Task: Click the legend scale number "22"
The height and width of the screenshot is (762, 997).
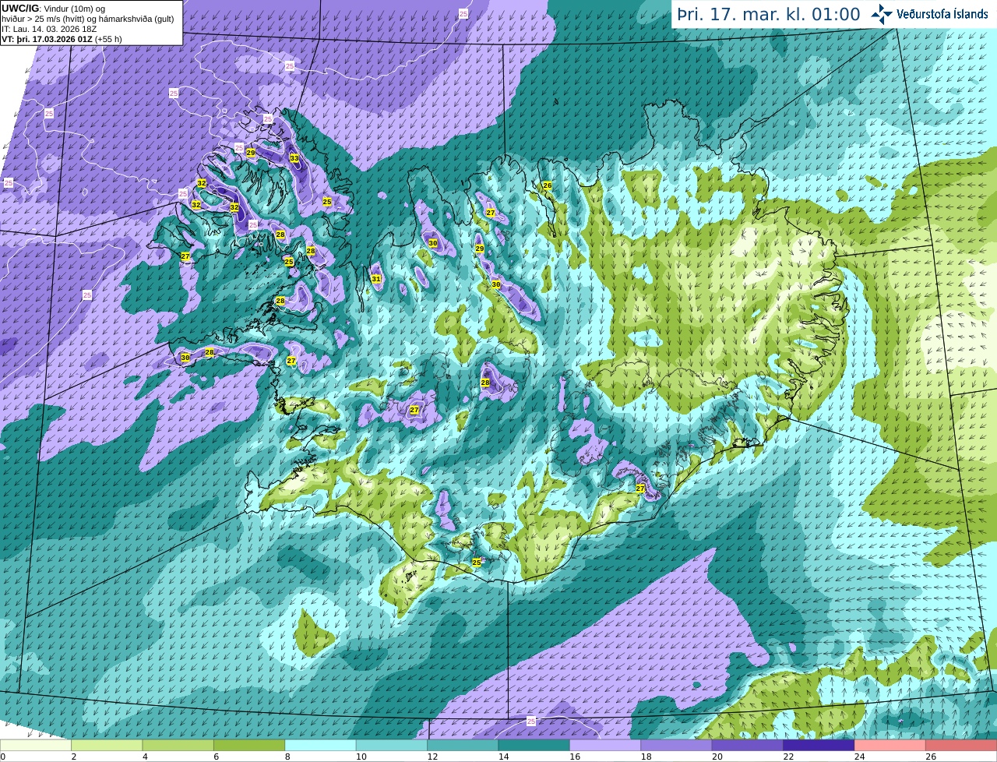Action: point(788,757)
